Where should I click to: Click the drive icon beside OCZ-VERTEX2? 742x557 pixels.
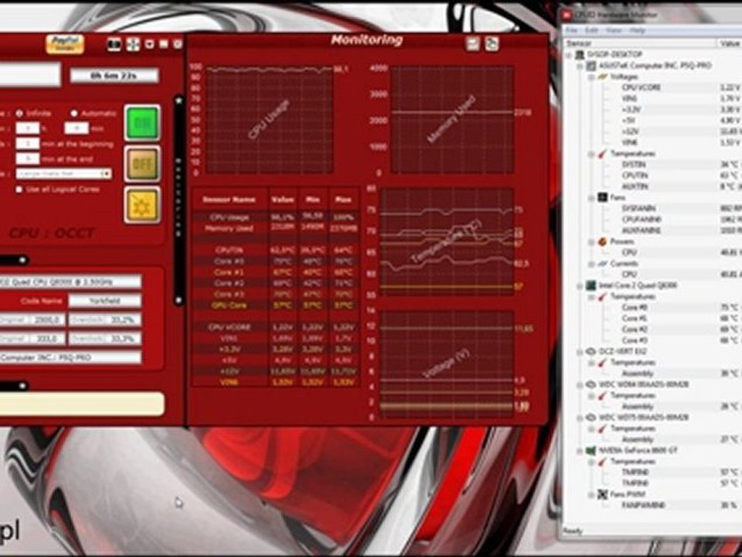[591, 351]
